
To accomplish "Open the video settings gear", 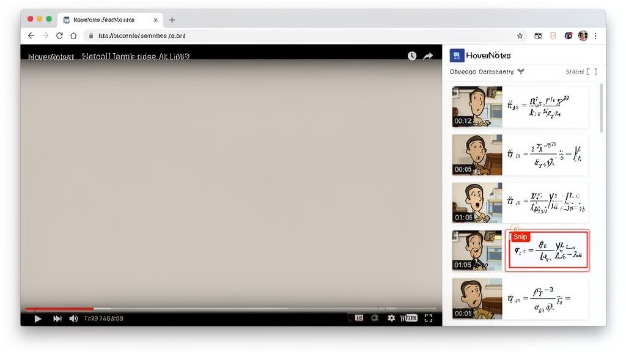I will (x=391, y=318).
